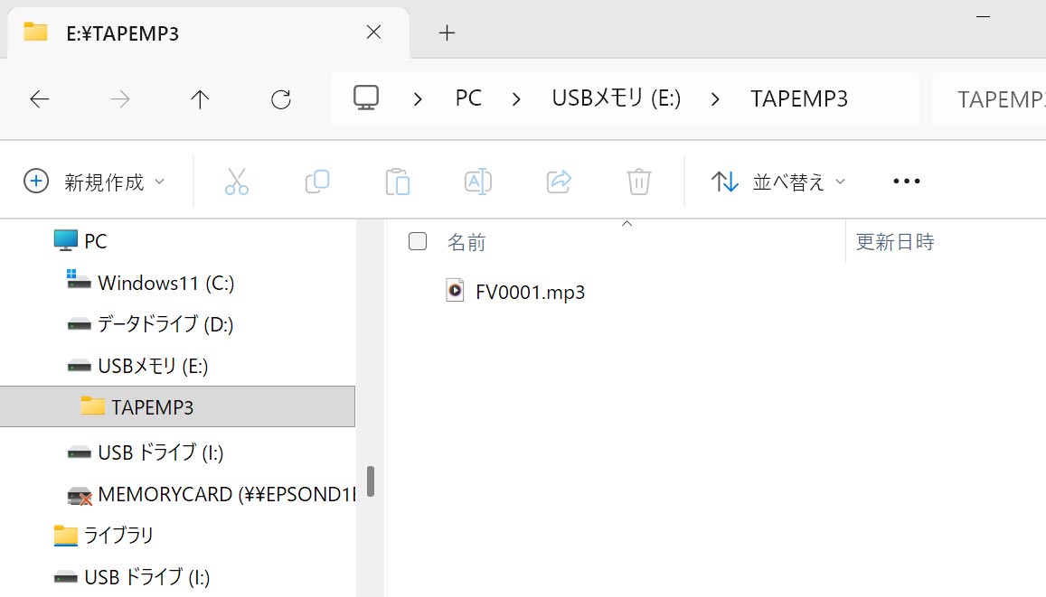Image resolution: width=1046 pixels, height=597 pixels.
Task: Select Windows11 (C:) drive in sidebar
Action: [x=165, y=283]
